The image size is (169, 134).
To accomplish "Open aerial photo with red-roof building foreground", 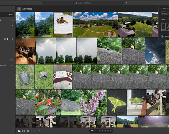I will (x=135, y=25).
